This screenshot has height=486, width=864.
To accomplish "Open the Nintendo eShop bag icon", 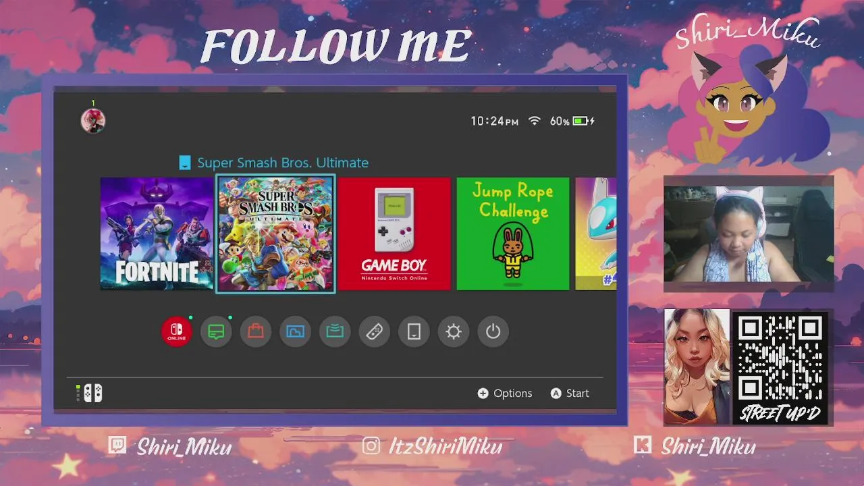I will [x=255, y=331].
